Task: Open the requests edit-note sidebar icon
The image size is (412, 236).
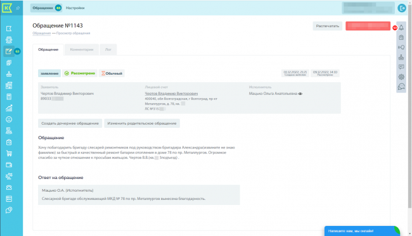Action: pyautogui.click(x=9, y=51)
